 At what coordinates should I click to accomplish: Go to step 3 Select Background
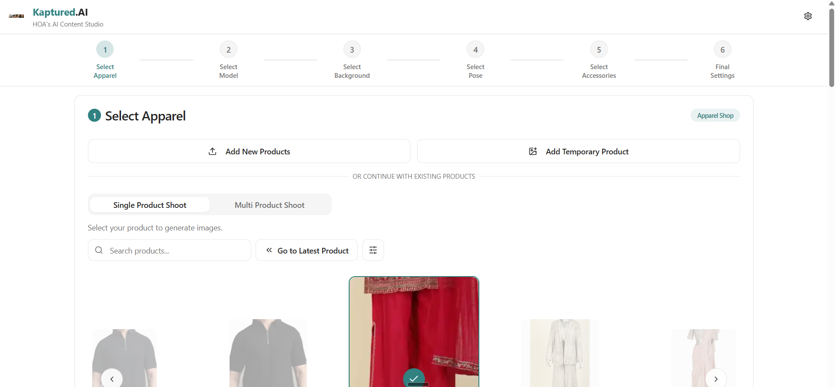click(x=352, y=60)
